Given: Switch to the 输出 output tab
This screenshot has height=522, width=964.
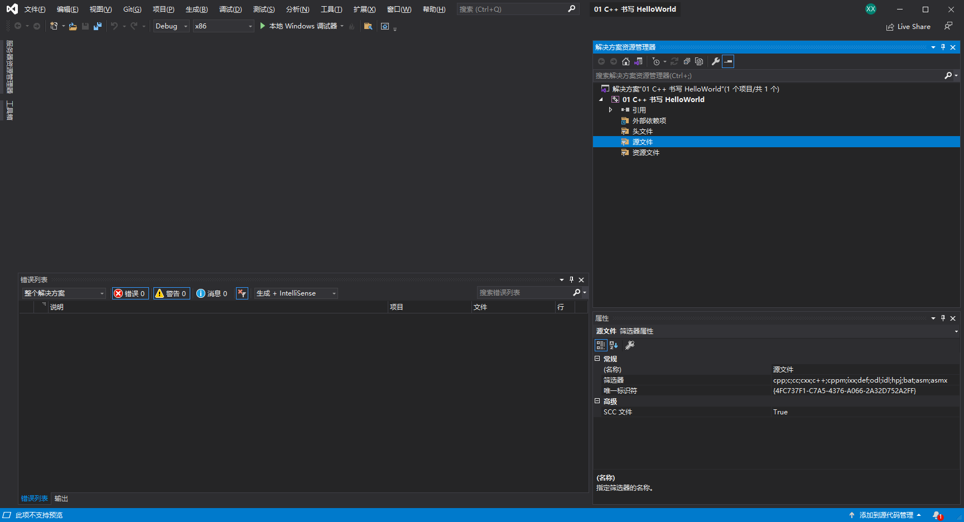Looking at the screenshot, I should [61, 499].
